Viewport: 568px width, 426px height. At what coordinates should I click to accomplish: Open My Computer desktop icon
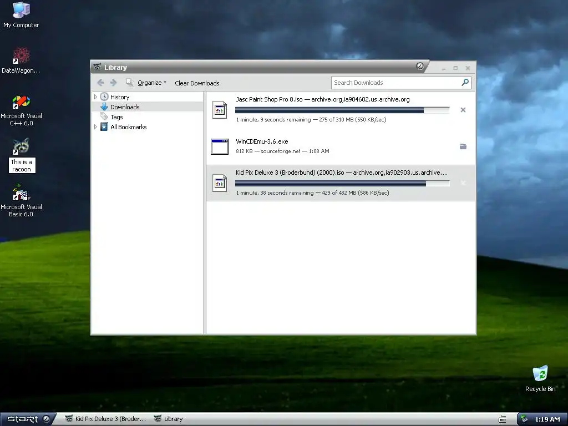[x=21, y=14]
